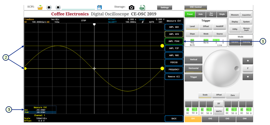
Task: Export waveform data with CSV icon
Action: pos(142,7)
